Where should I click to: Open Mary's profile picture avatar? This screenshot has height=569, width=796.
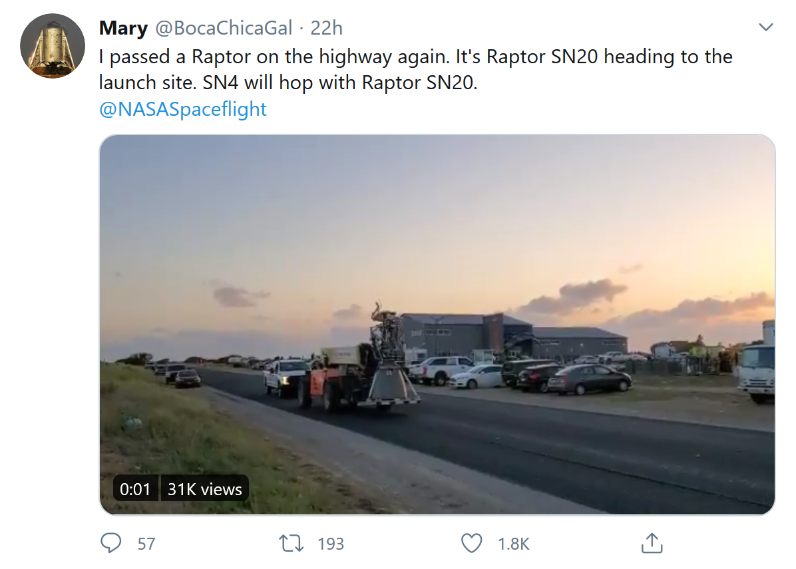[x=53, y=45]
